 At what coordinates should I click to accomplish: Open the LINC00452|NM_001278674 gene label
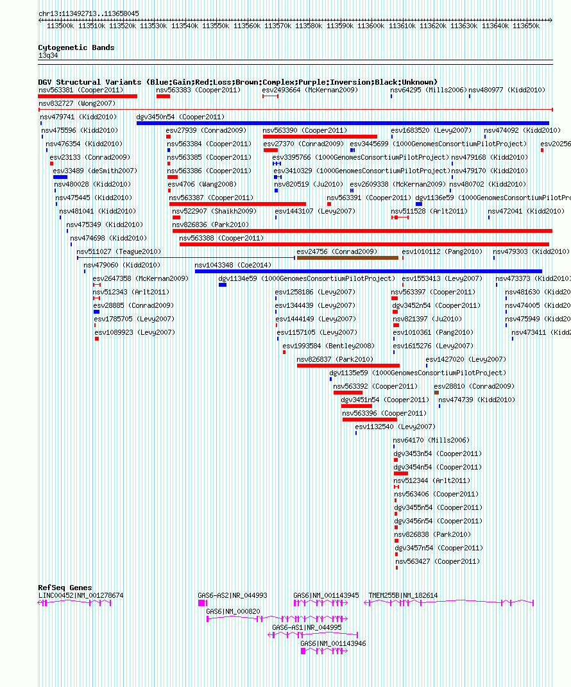pos(81,596)
